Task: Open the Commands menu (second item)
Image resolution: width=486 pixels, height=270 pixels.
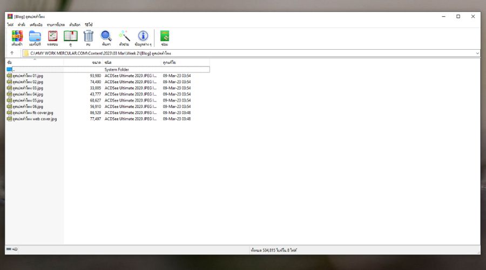Action: tap(22, 24)
